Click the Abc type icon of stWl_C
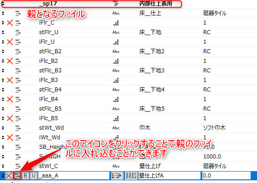Screen dimensions: 257x183 tap(116, 166)
